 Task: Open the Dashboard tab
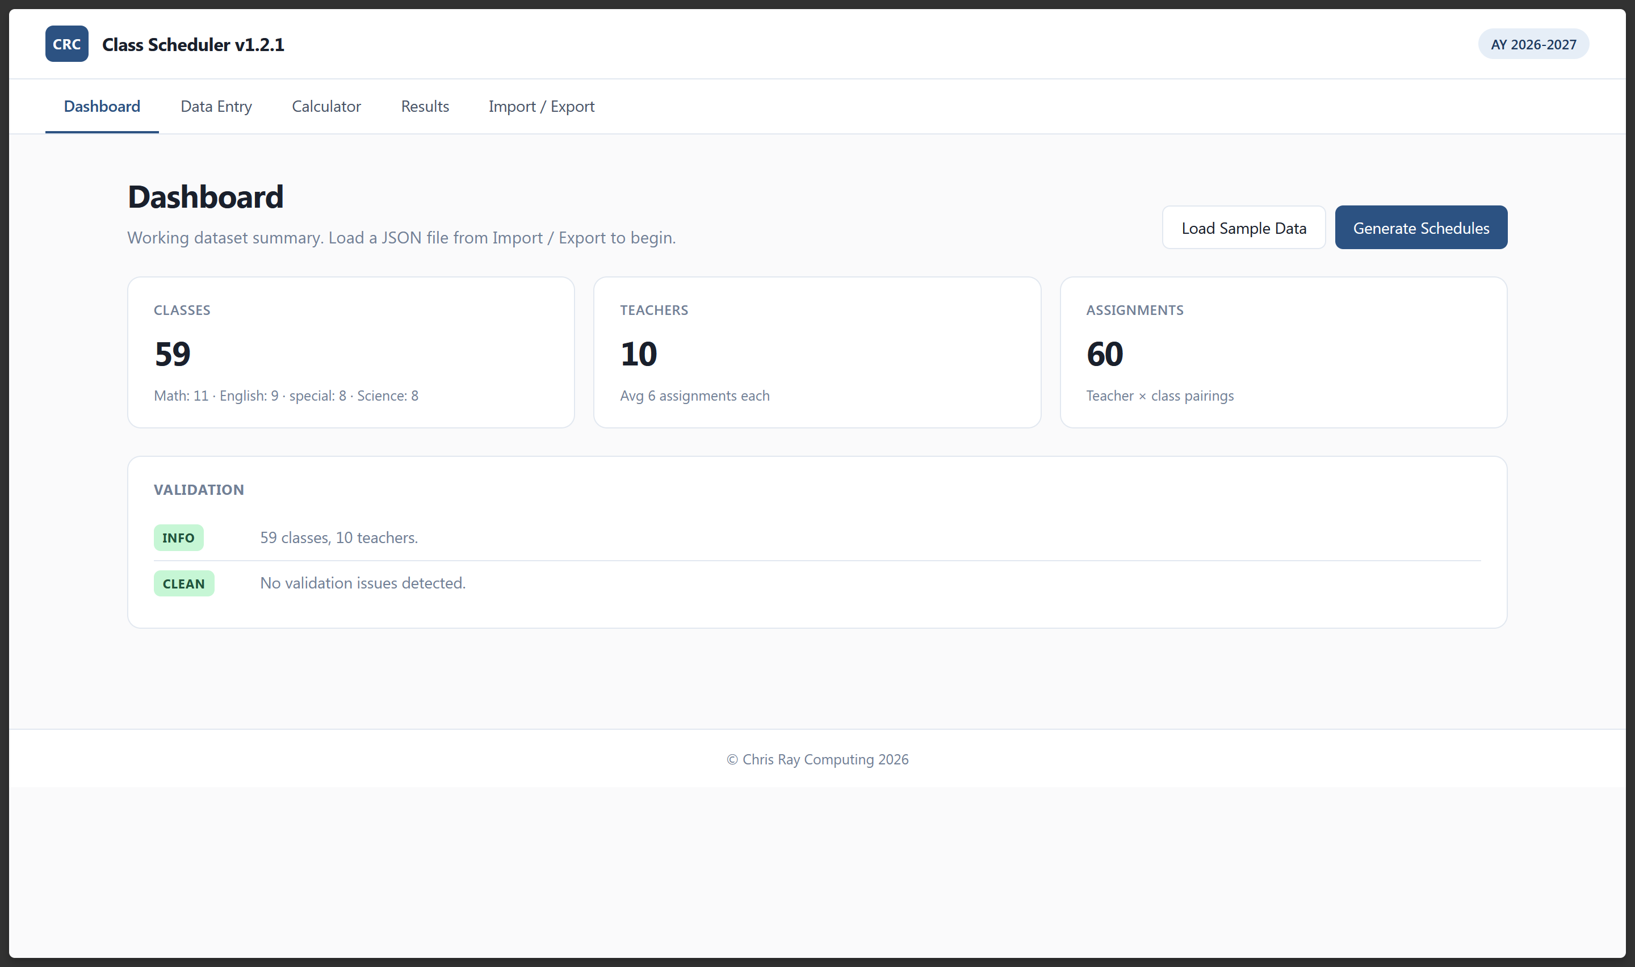point(102,106)
